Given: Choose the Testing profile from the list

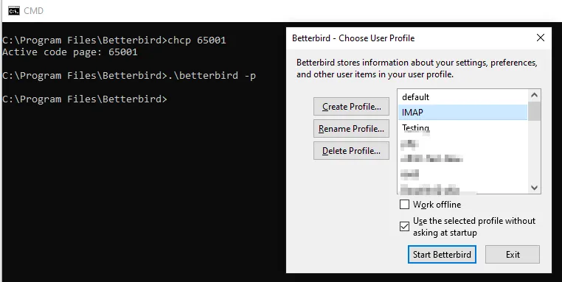Looking at the screenshot, I should [x=462, y=128].
